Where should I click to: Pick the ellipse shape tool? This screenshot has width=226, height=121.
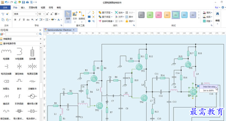click(x=89, y=21)
